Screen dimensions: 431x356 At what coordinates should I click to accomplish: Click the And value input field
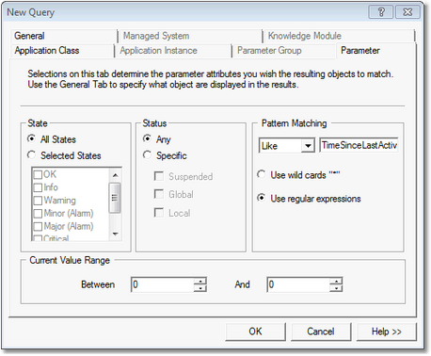(x=298, y=284)
